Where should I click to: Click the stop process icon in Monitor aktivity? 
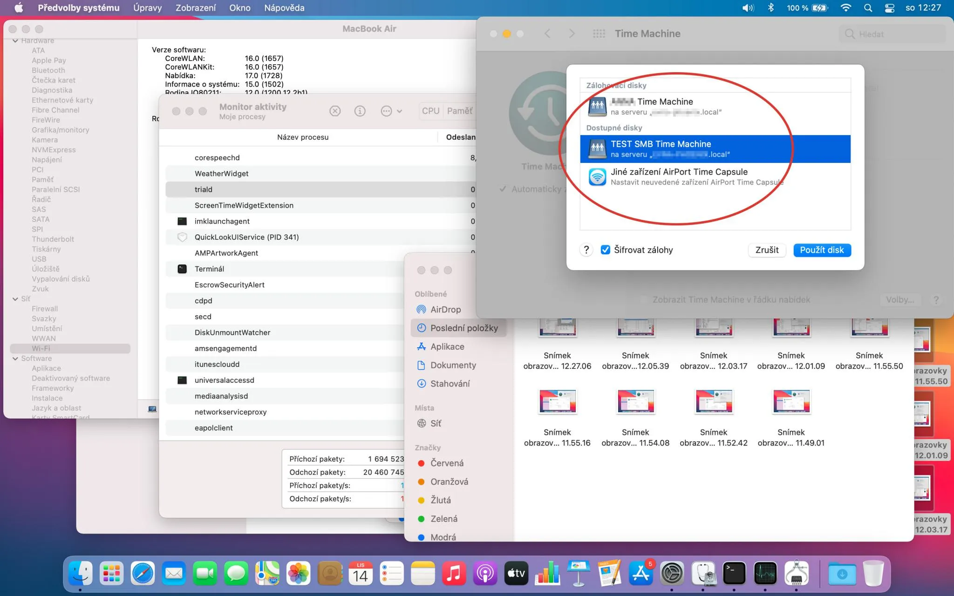[x=335, y=111]
